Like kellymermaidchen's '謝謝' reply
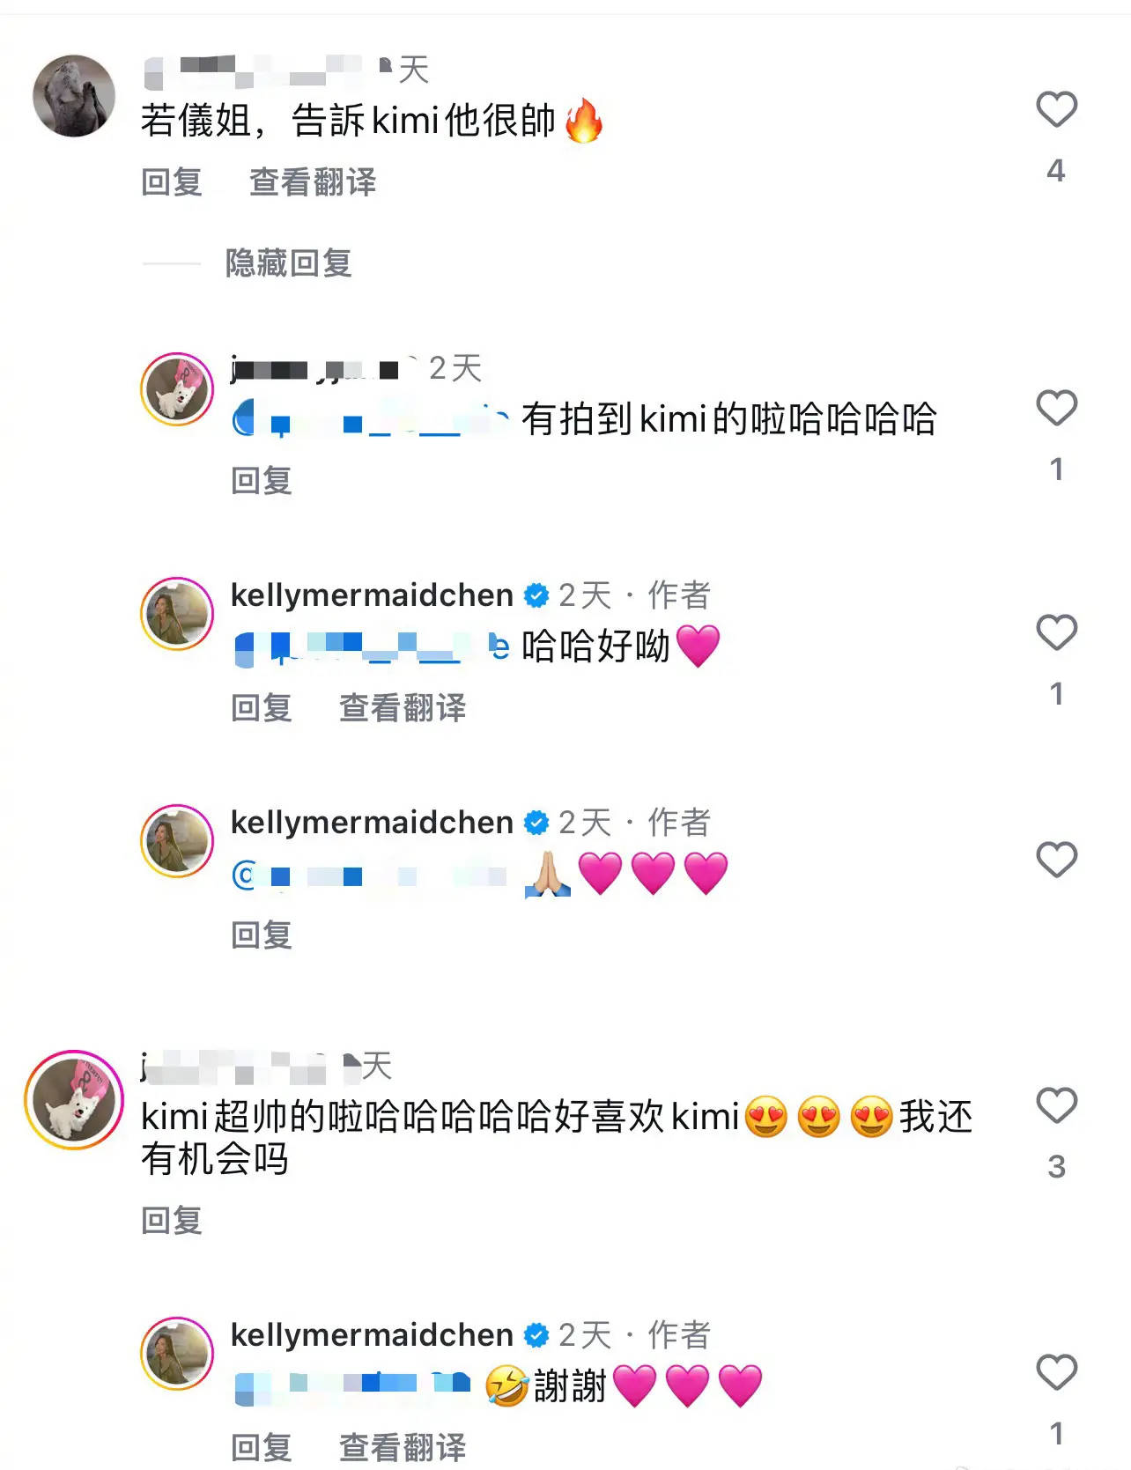This screenshot has height=1470, width=1131. coord(1056,1373)
